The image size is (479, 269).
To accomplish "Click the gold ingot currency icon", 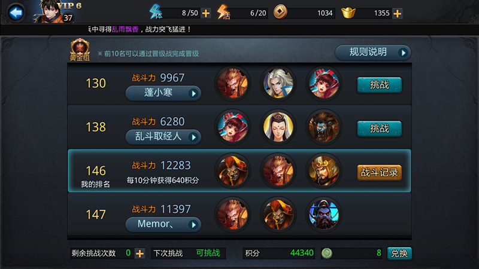I will (348, 13).
